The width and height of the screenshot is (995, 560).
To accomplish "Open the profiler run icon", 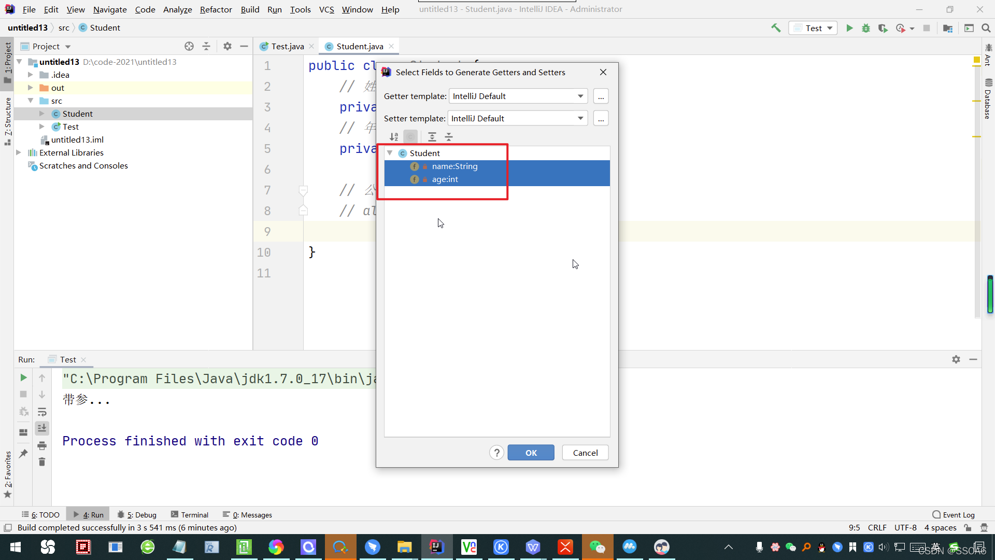I will [901, 28].
